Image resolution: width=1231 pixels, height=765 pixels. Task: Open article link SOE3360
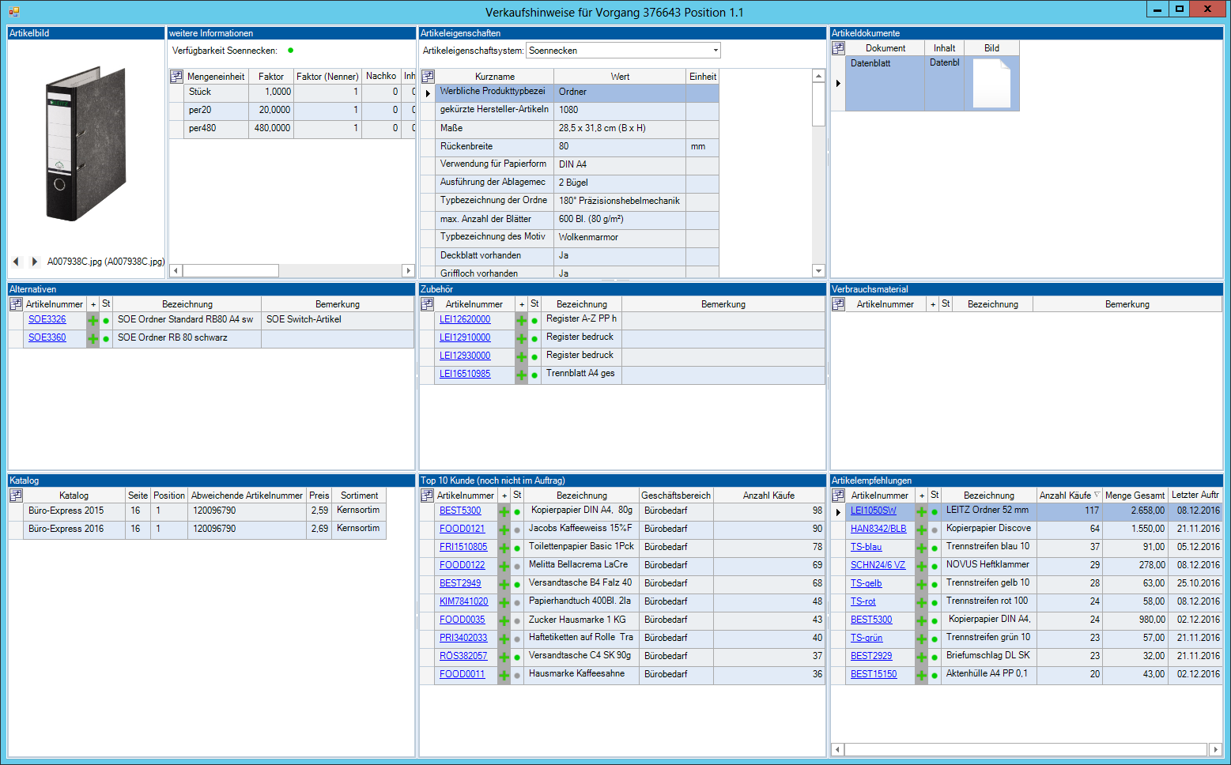point(47,337)
